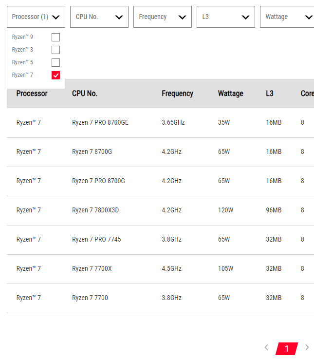314x359 pixels.
Task: Click the Ryzen 5 filter label
Action: (x=22, y=62)
